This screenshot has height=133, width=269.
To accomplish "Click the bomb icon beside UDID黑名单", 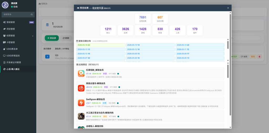I will (x=4, y=49).
